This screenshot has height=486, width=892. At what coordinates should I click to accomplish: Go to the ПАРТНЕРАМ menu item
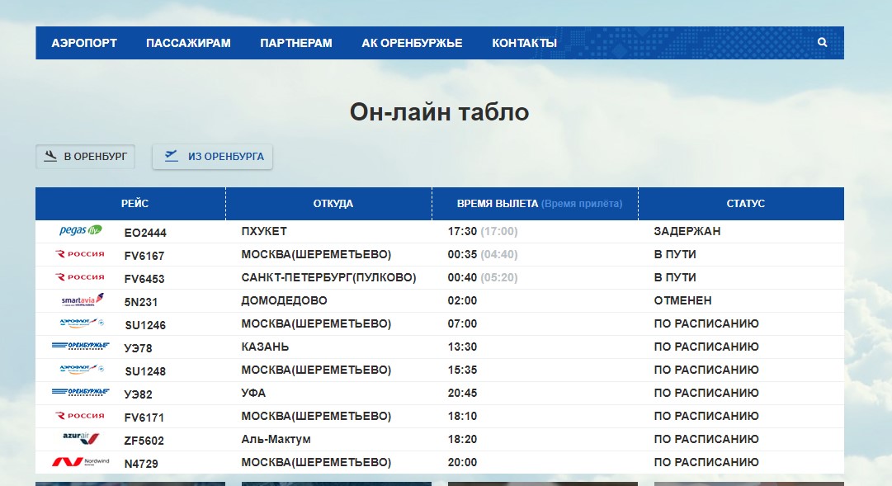tap(296, 43)
